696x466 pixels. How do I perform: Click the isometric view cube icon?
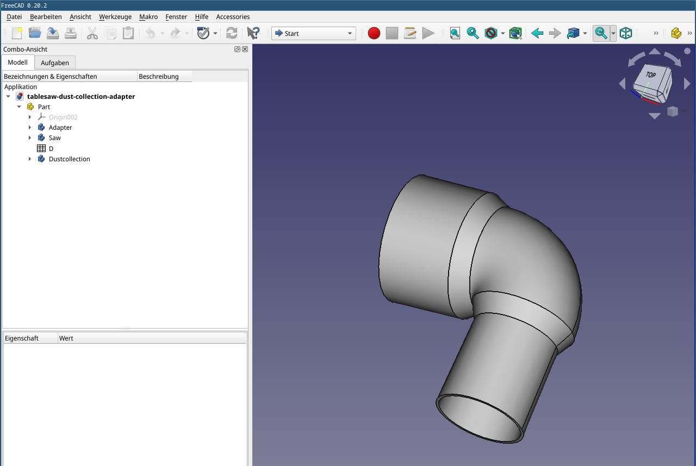click(626, 33)
